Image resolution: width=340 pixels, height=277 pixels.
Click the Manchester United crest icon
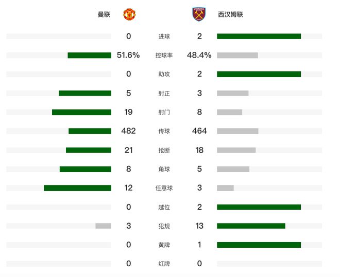point(129,14)
